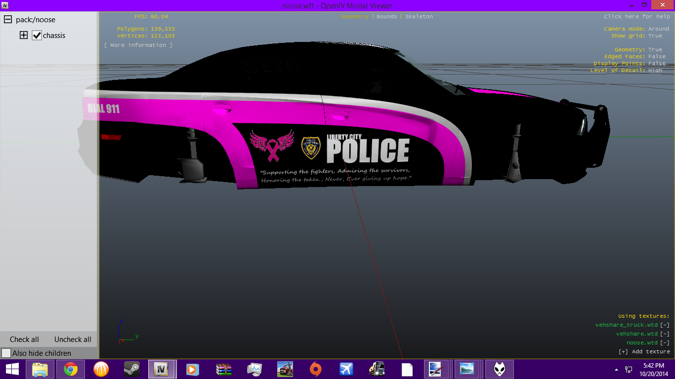Image resolution: width=675 pixels, height=379 pixels.
Task: Collapse the pack:/noose tree node
Action: tap(8, 20)
